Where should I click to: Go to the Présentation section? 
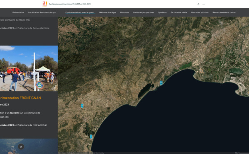(18, 12)
